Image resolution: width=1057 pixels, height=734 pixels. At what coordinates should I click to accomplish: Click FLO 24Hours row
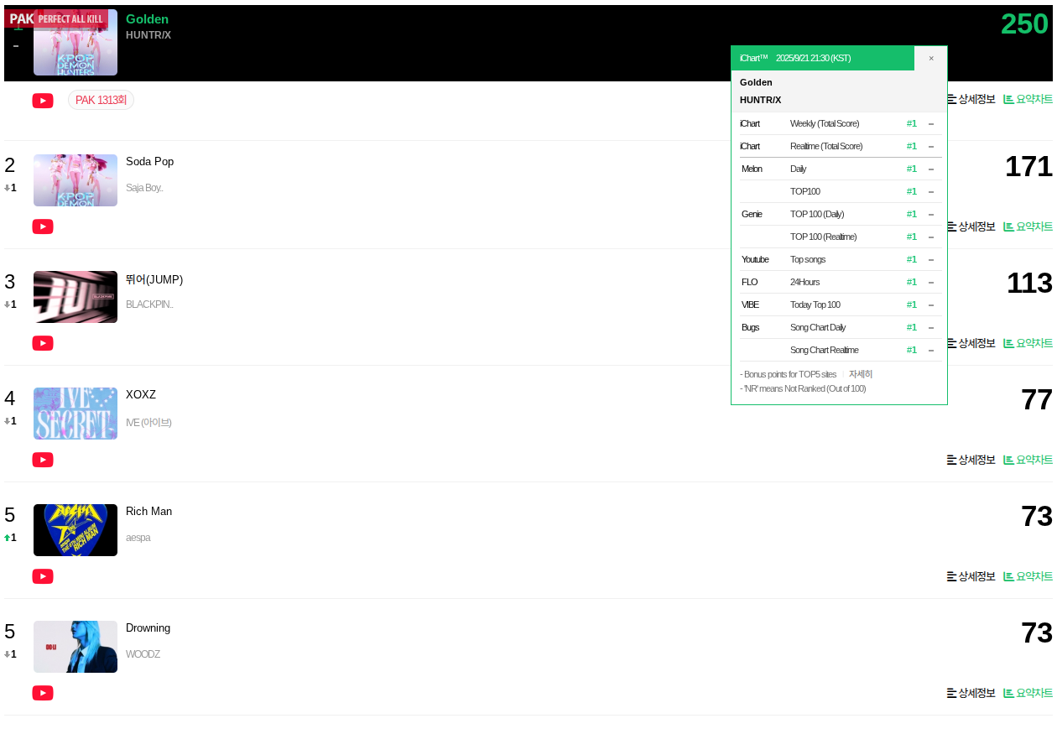(x=841, y=282)
